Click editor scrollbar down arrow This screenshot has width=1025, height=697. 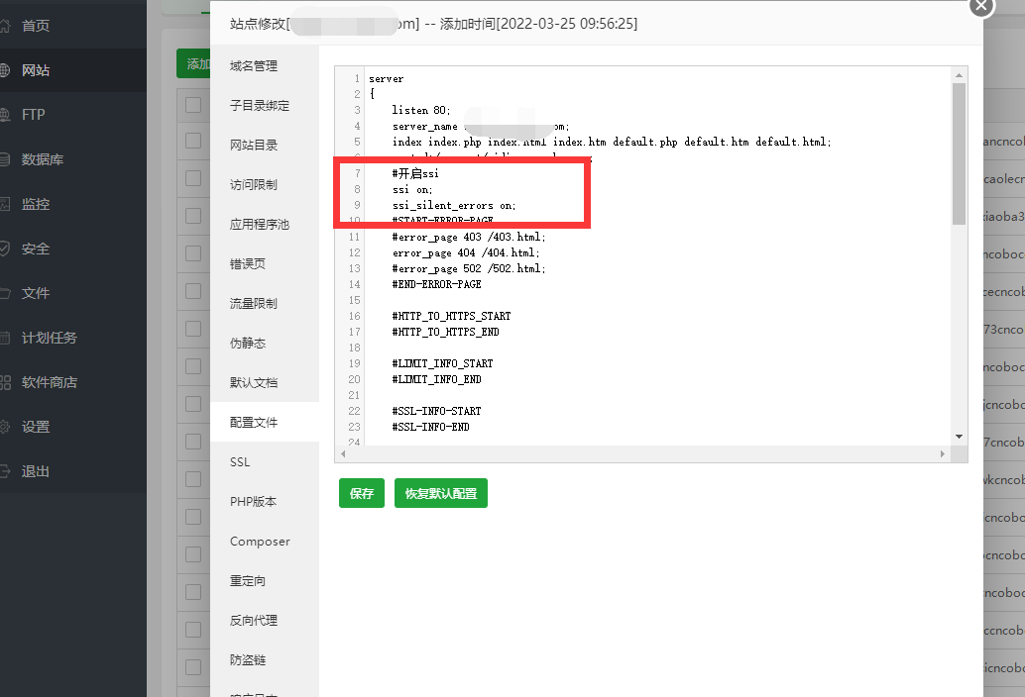point(959,436)
